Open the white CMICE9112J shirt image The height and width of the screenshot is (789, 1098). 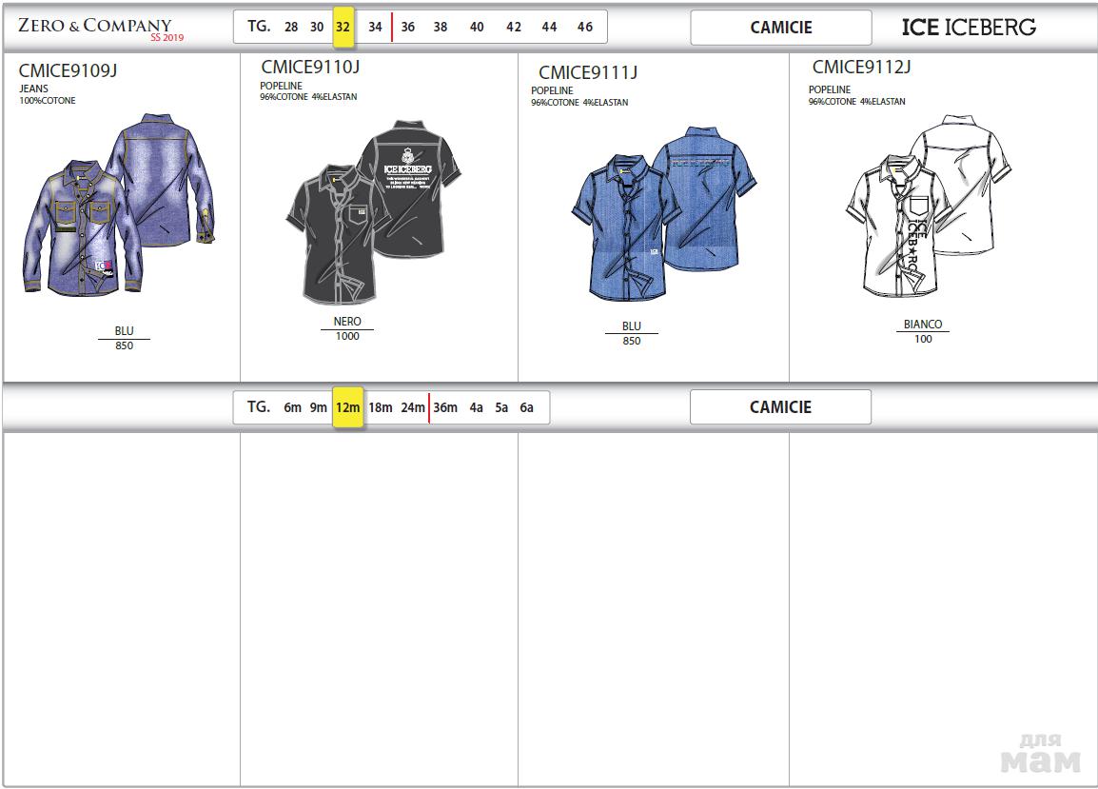coord(927,206)
